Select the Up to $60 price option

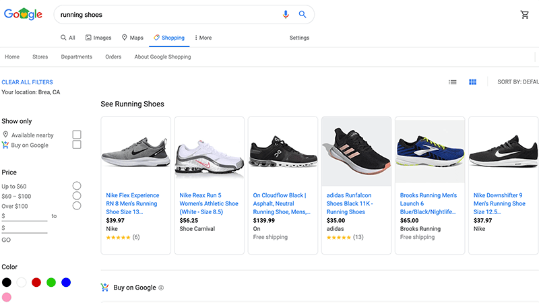[x=77, y=186]
